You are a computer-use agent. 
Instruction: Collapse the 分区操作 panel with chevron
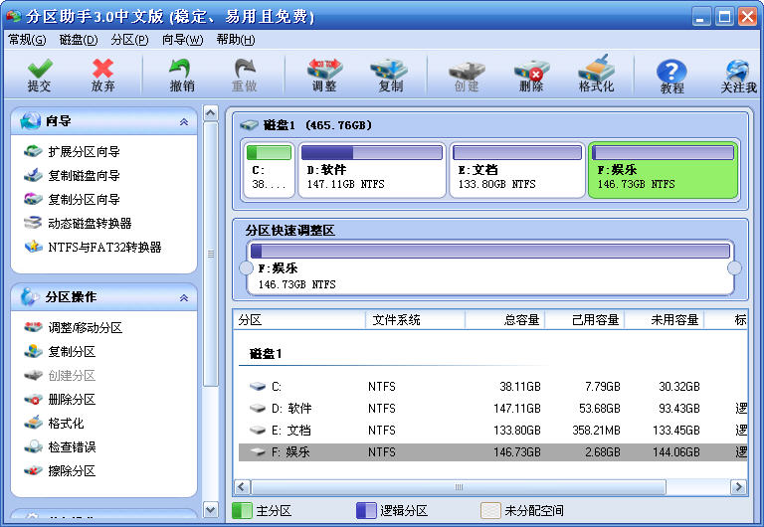183,297
